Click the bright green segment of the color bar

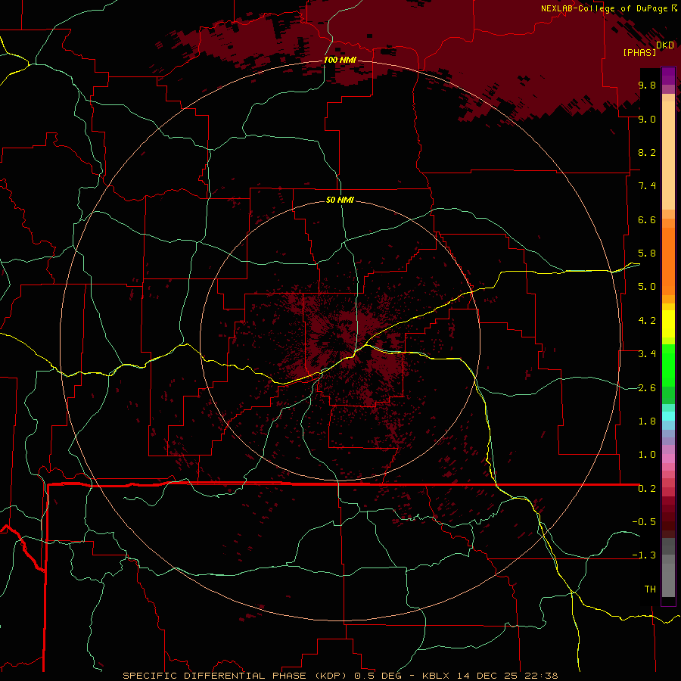668,365
